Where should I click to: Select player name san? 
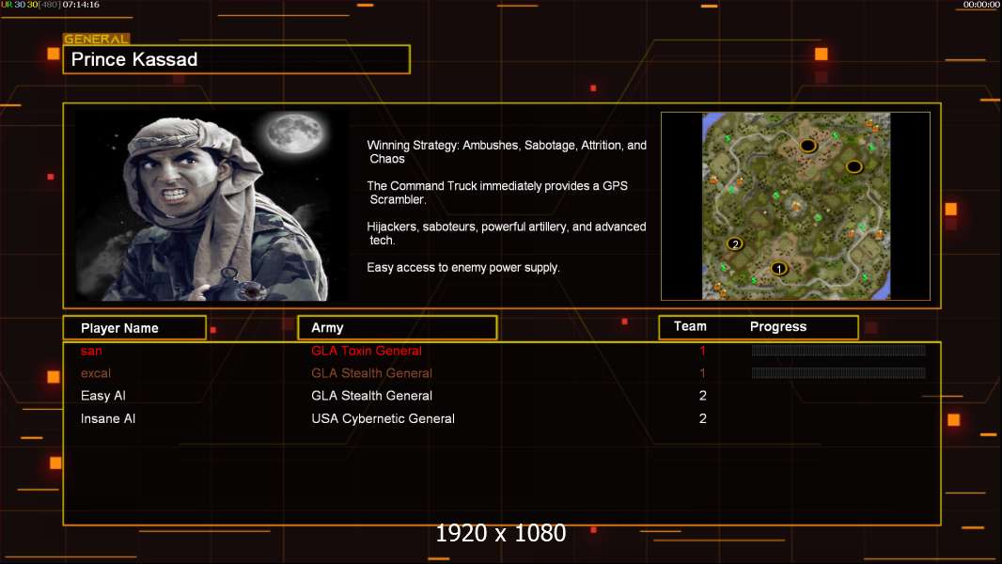[x=91, y=351]
